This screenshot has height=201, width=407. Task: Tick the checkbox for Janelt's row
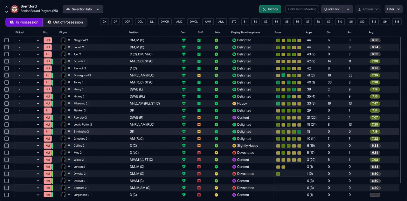(7, 47)
